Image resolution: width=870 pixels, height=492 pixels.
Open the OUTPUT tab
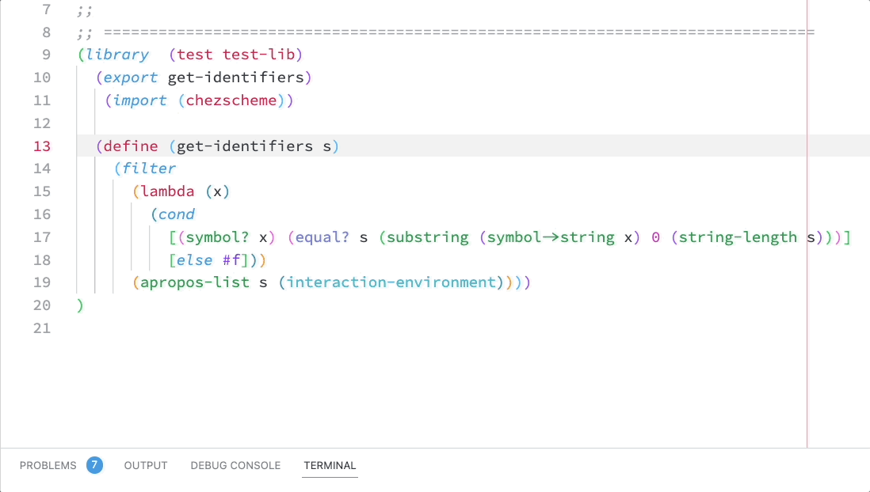pos(145,465)
